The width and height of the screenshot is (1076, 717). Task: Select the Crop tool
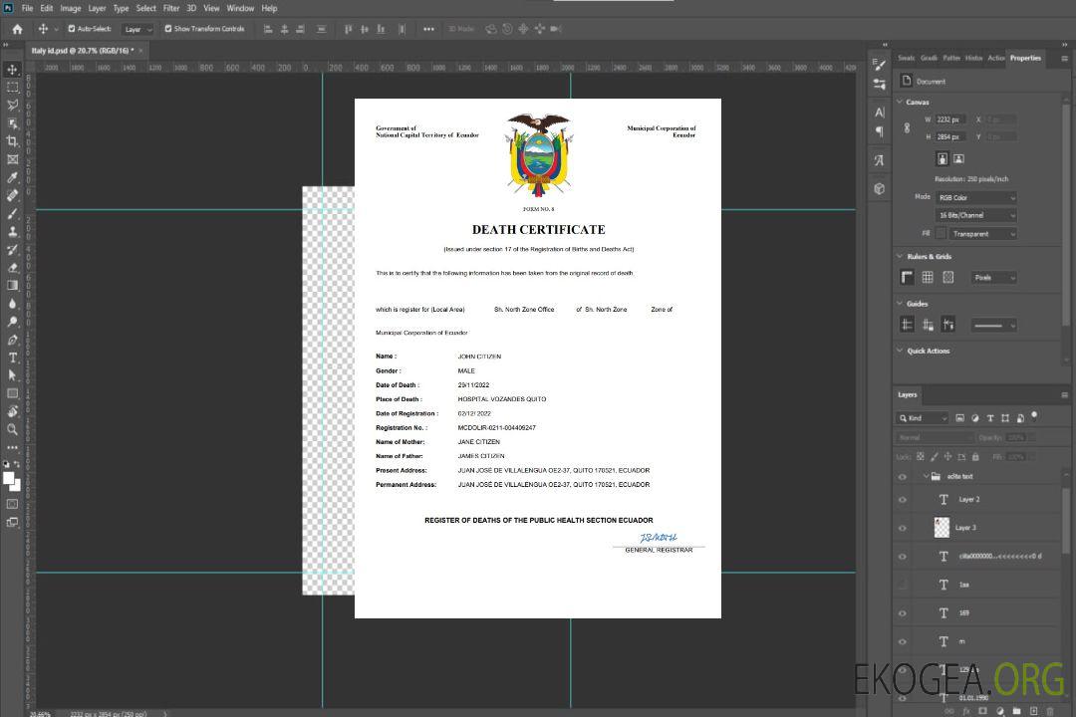(x=12, y=141)
